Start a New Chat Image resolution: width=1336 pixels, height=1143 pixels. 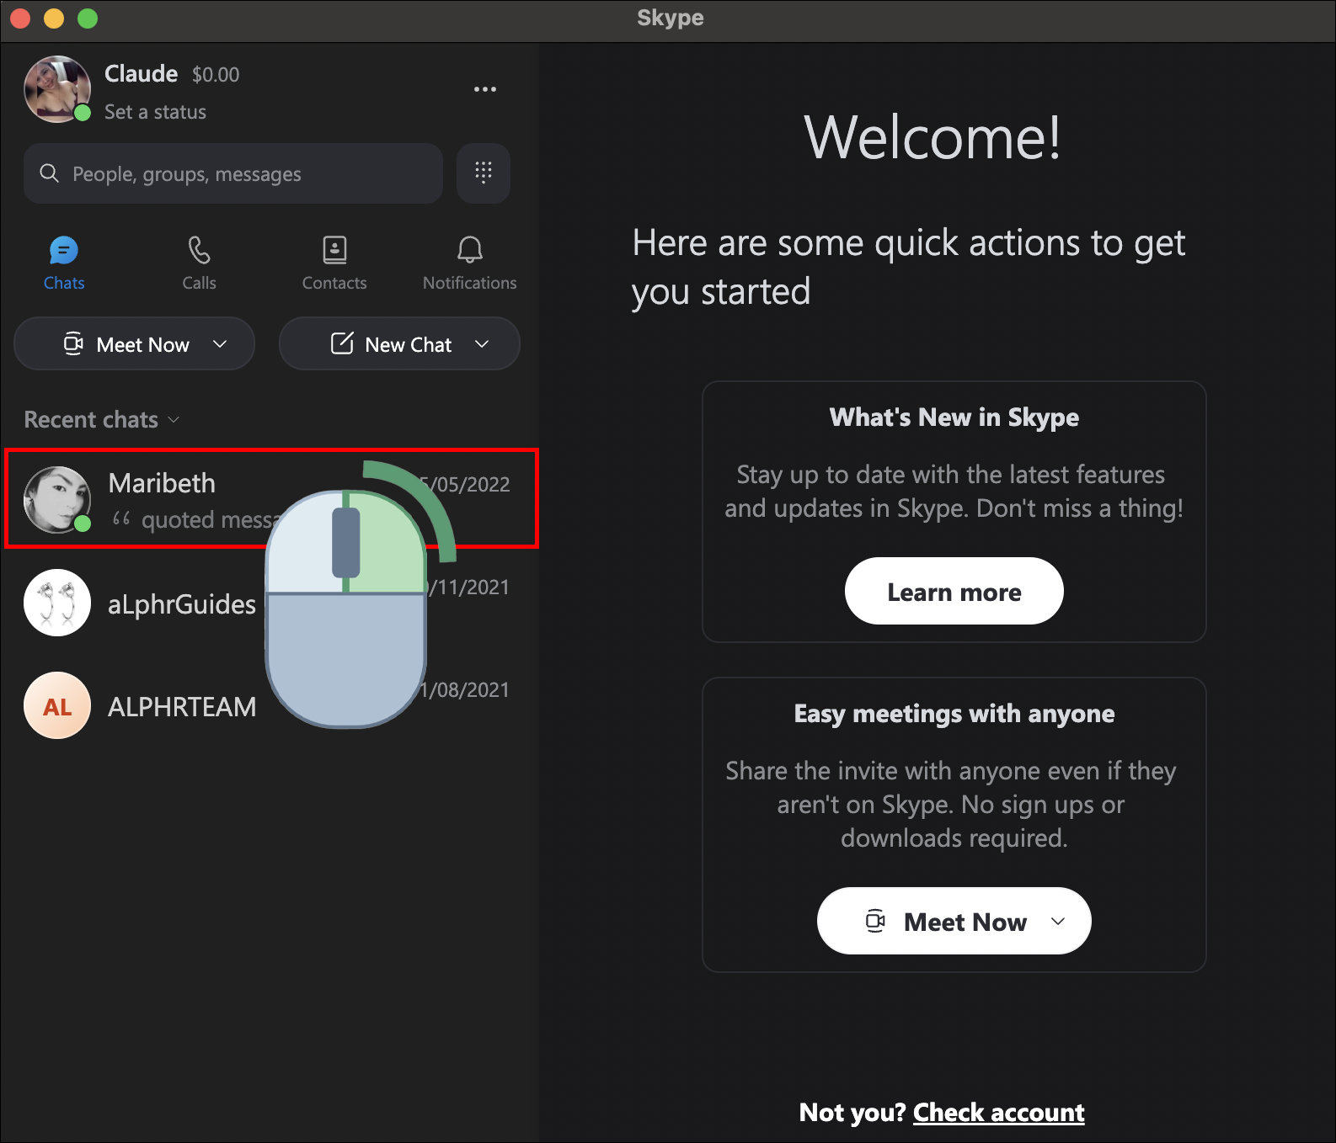click(x=399, y=343)
